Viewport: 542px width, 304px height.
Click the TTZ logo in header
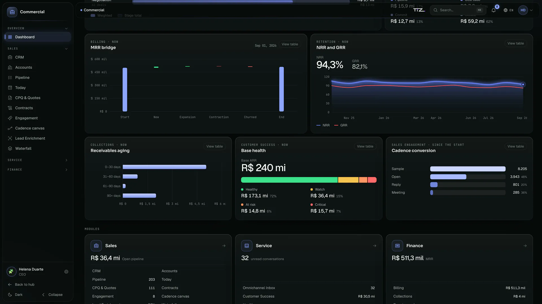(419, 10)
